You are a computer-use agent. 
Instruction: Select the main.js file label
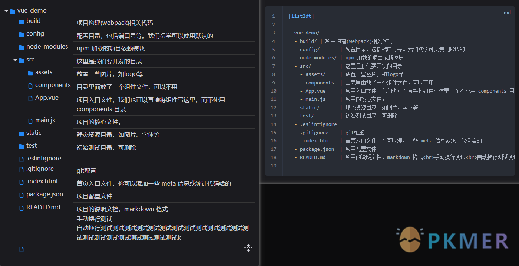pyautogui.click(x=45, y=120)
